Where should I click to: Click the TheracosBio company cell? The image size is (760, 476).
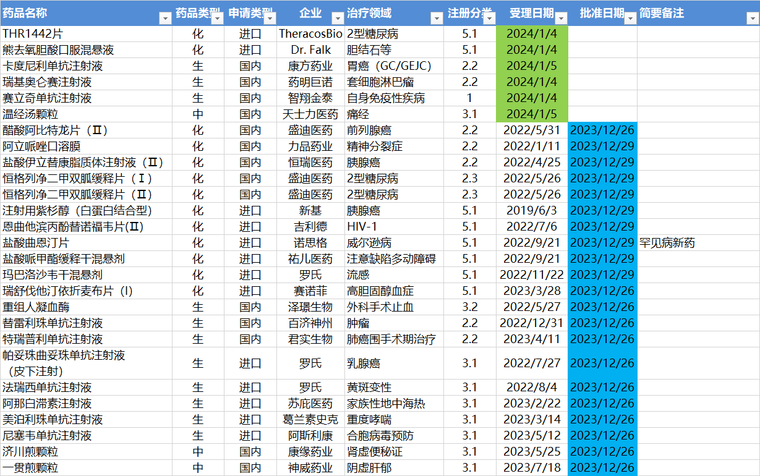click(310, 34)
